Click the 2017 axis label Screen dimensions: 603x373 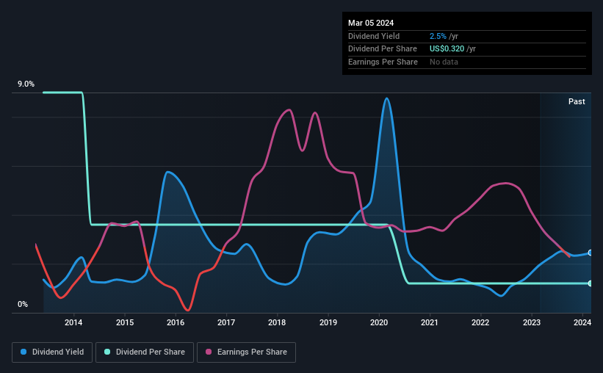click(x=226, y=322)
